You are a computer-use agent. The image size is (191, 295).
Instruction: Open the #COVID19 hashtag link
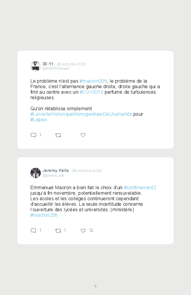click(x=91, y=92)
